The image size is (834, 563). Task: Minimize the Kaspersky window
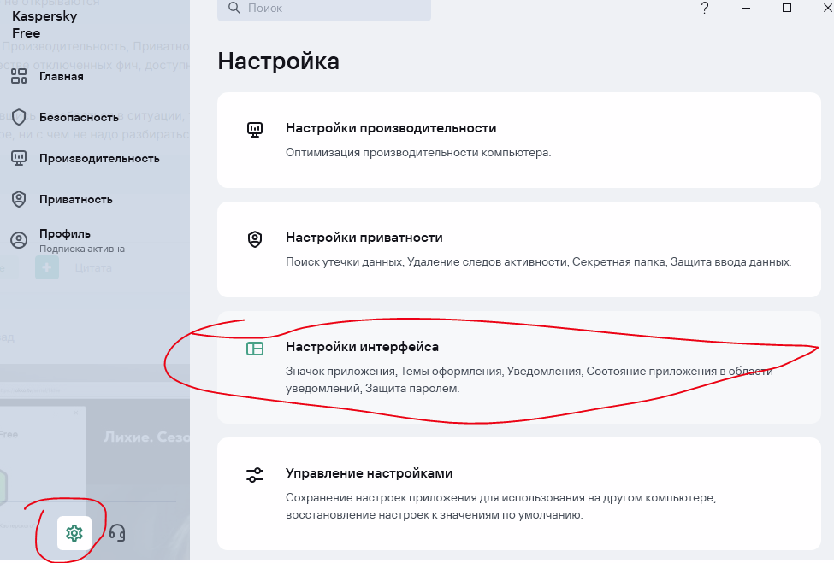pyautogui.click(x=746, y=8)
